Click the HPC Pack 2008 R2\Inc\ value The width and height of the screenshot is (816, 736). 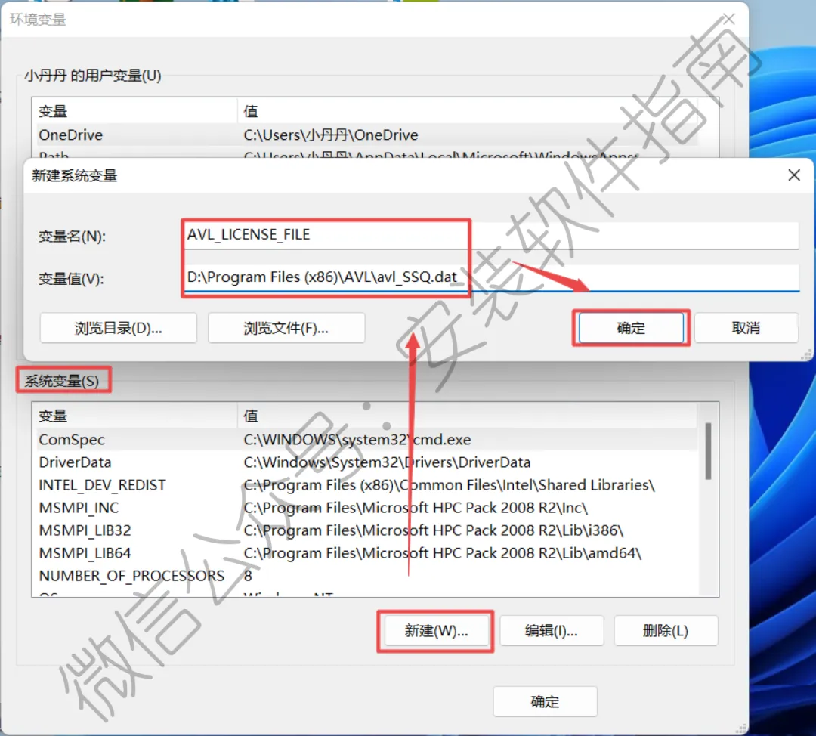click(416, 508)
